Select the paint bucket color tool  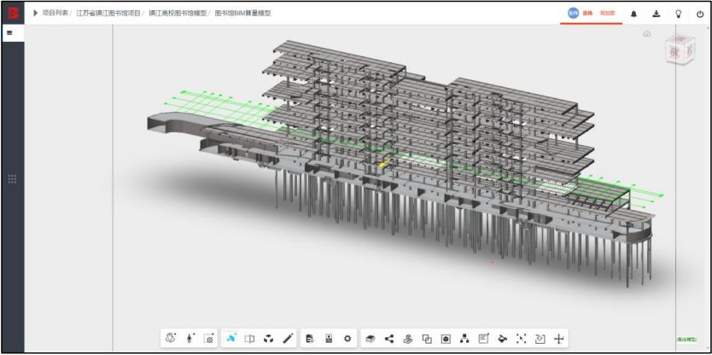[x=502, y=338]
